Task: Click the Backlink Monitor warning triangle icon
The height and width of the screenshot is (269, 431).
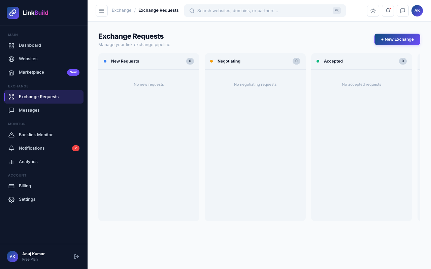Action: 11,135
